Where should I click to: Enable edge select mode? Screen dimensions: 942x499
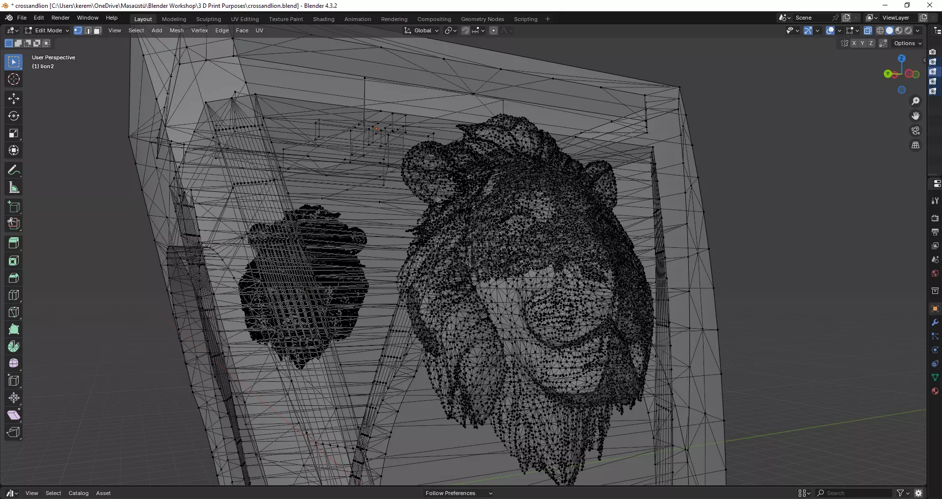pyautogui.click(x=88, y=30)
